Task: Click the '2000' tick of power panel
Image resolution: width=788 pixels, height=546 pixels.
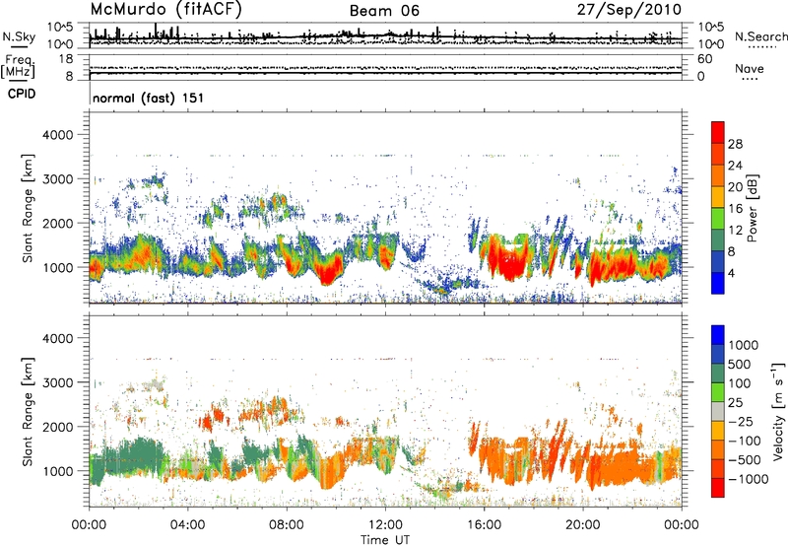Action: point(58,223)
